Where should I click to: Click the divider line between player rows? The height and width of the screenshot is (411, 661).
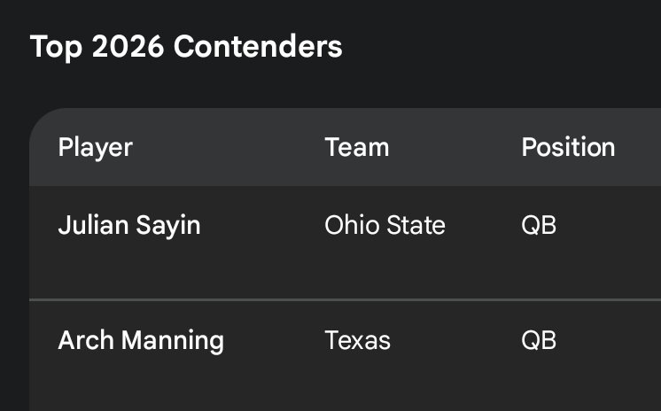coord(346,300)
